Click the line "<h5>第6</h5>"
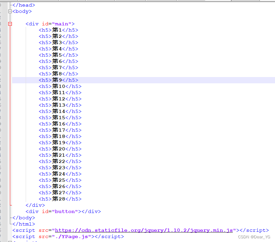 (58, 61)
